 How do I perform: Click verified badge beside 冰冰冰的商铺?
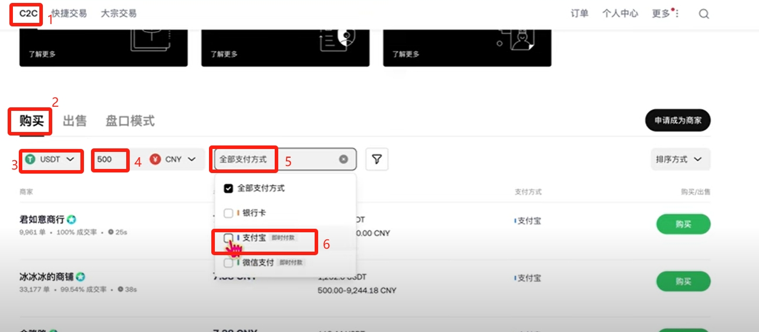click(x=80, y=277)
